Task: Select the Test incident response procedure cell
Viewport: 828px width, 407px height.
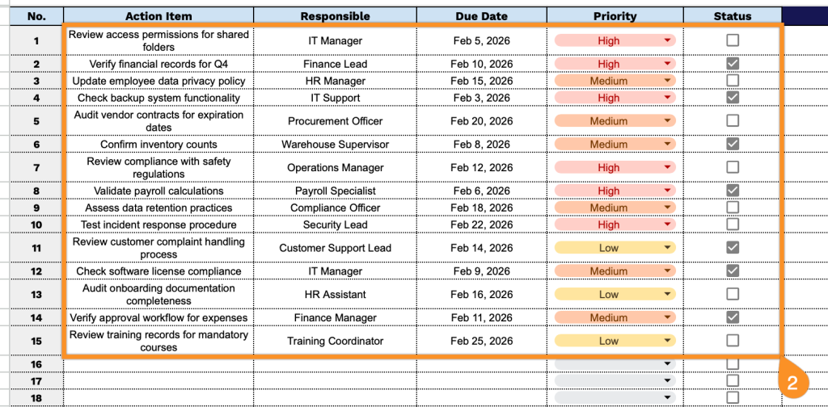Action: 158,224
